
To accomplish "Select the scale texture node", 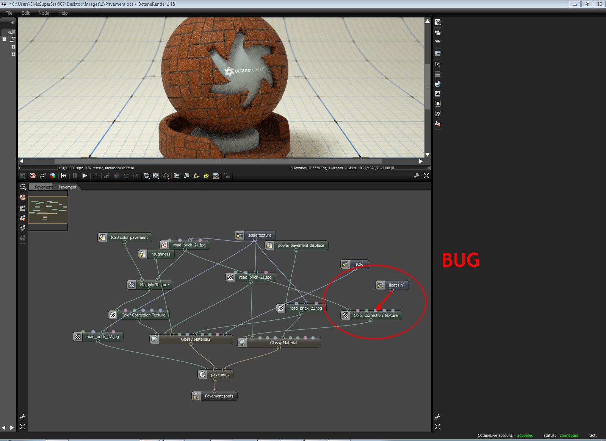I will [255, 235].
